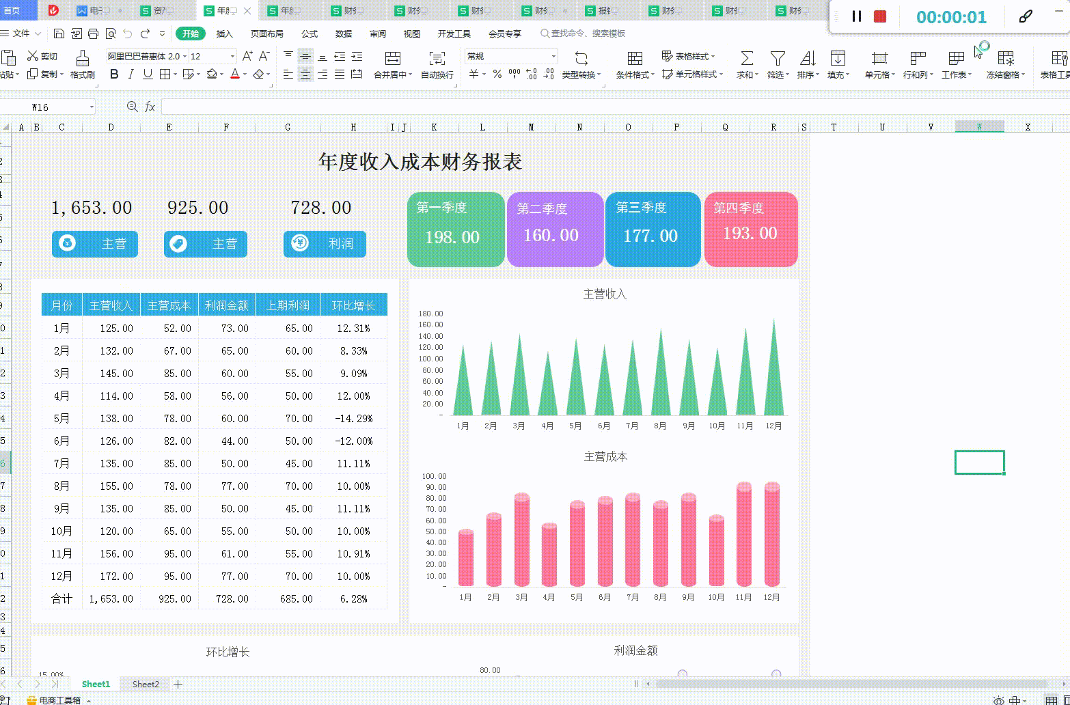Toggle italic formatting

click(x=130, y=74)
